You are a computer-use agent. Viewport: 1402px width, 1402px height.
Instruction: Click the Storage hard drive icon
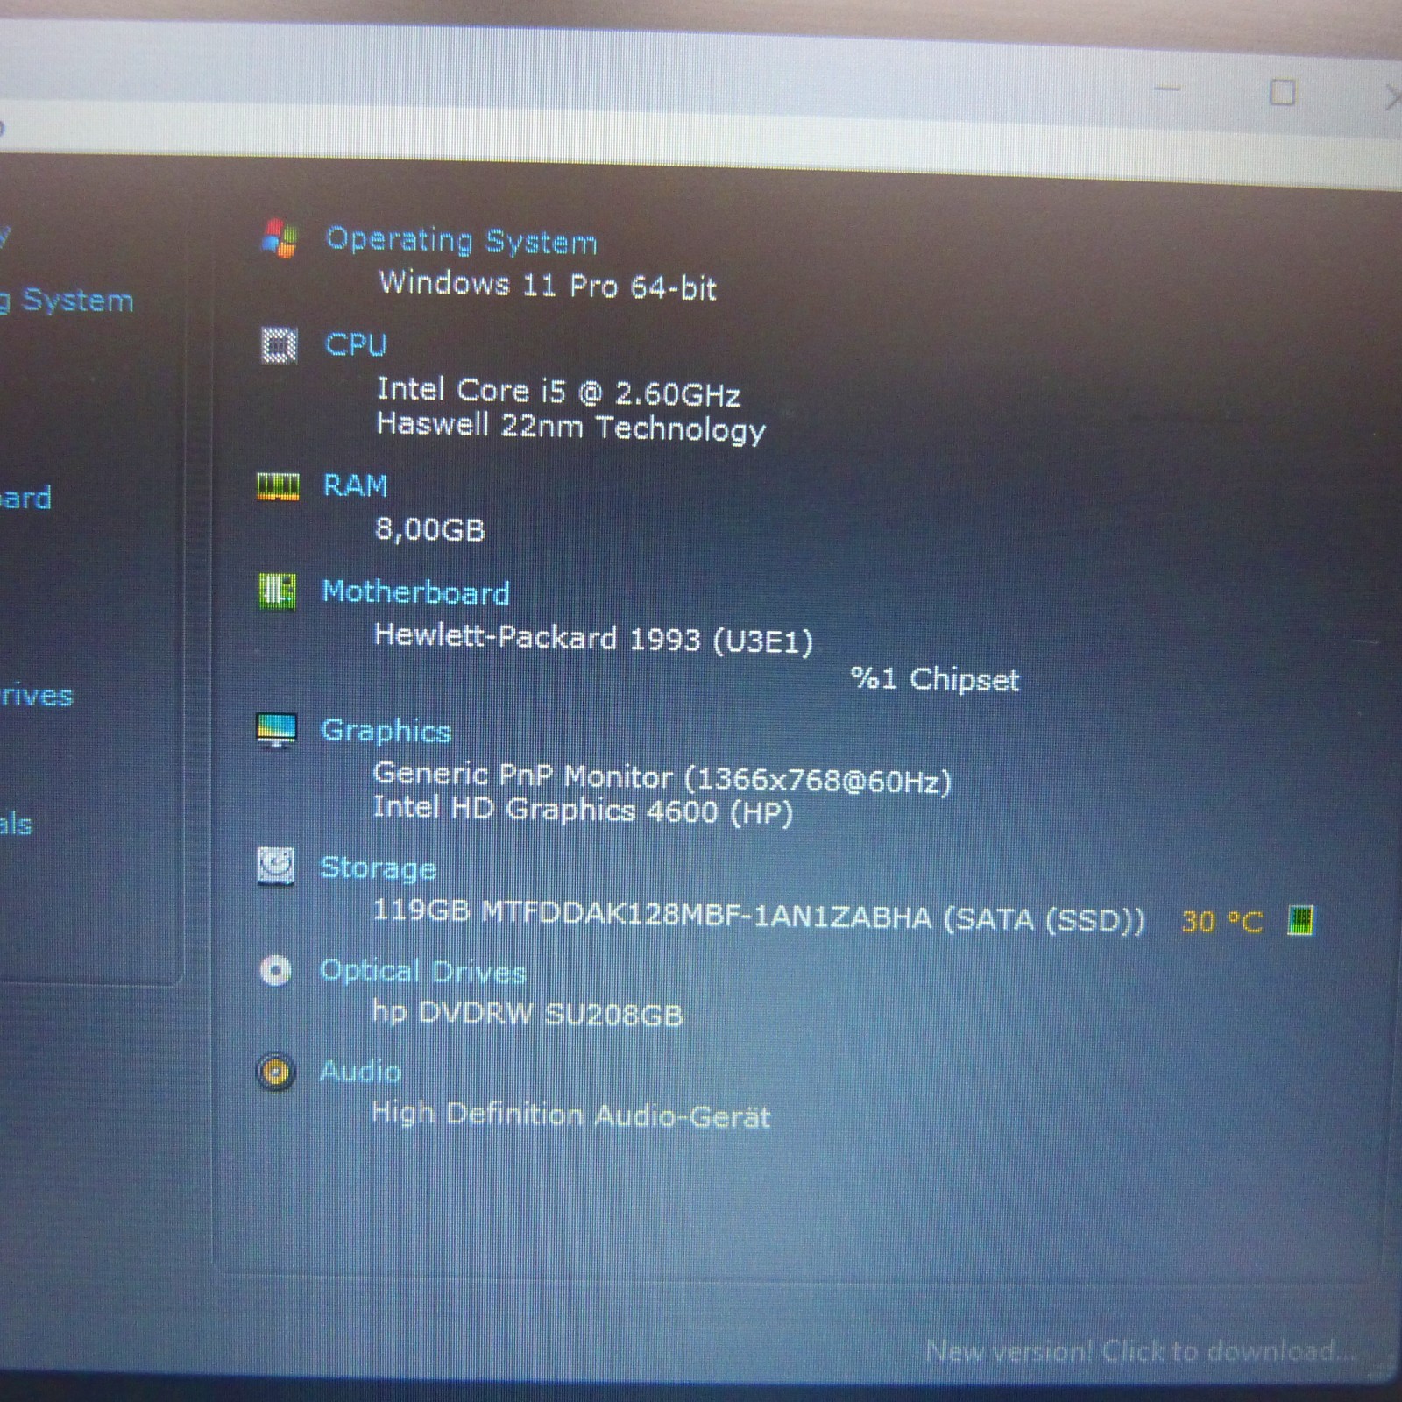[276, 866]
